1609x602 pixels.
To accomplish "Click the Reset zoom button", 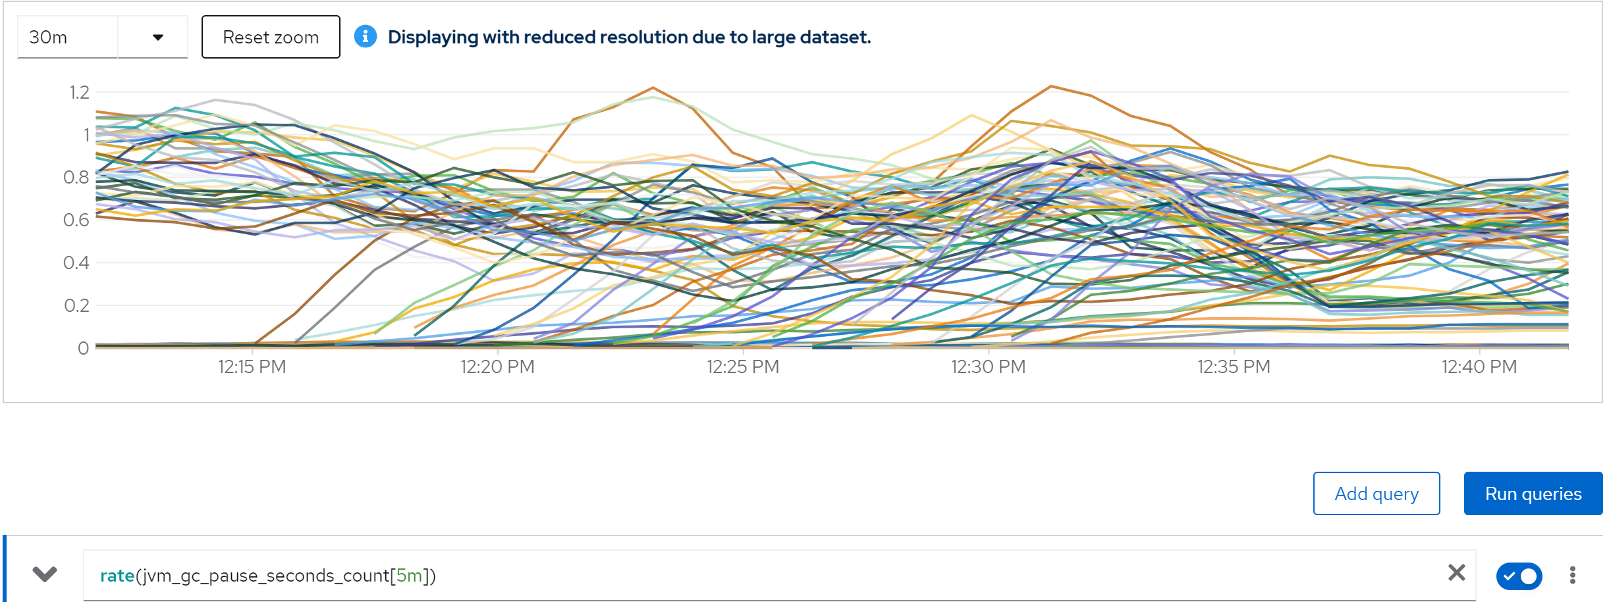I will pyautogui.click(x=271, y=38).
